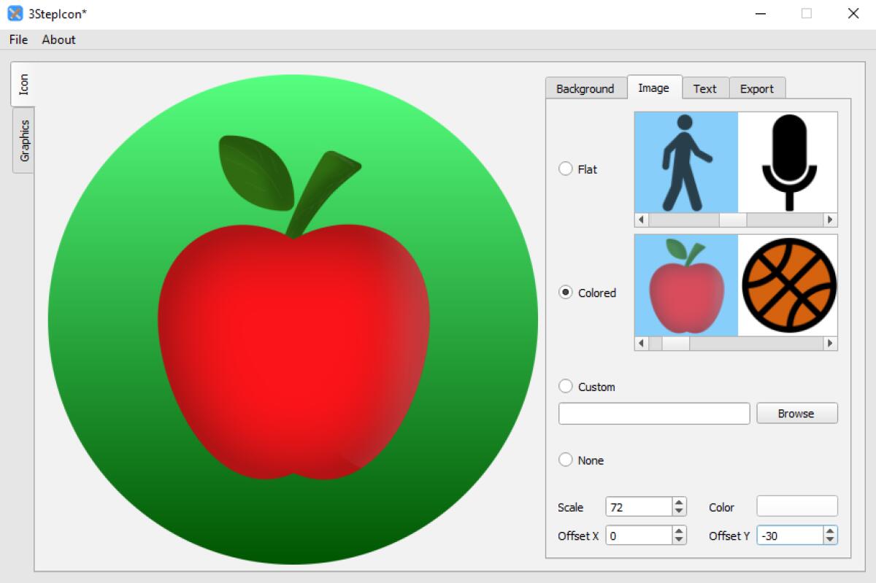Image resolution: width=876 pixels, height=583 pixels.
Task: Open the Graphics sidebar tab
Action: pos(22,140)
